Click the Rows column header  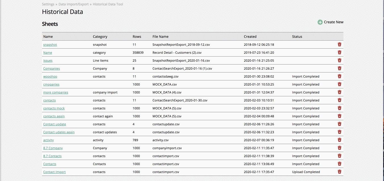pyautogui.click(x=137, y=37)
